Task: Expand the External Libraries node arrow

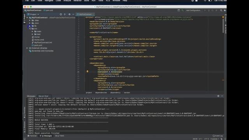Action: (27, 48)
